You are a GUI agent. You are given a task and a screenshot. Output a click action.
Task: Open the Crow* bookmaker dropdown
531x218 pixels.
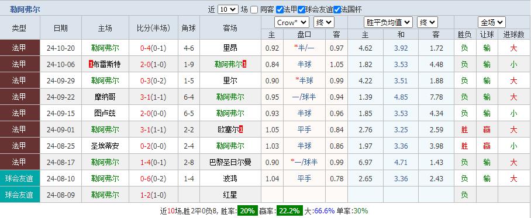(x=292, y=23)
